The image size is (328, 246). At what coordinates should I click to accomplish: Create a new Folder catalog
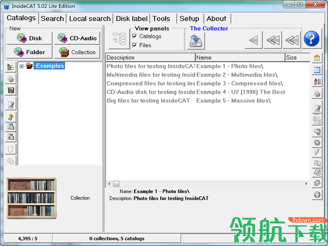pyautogui.click(x=30, y=52)
